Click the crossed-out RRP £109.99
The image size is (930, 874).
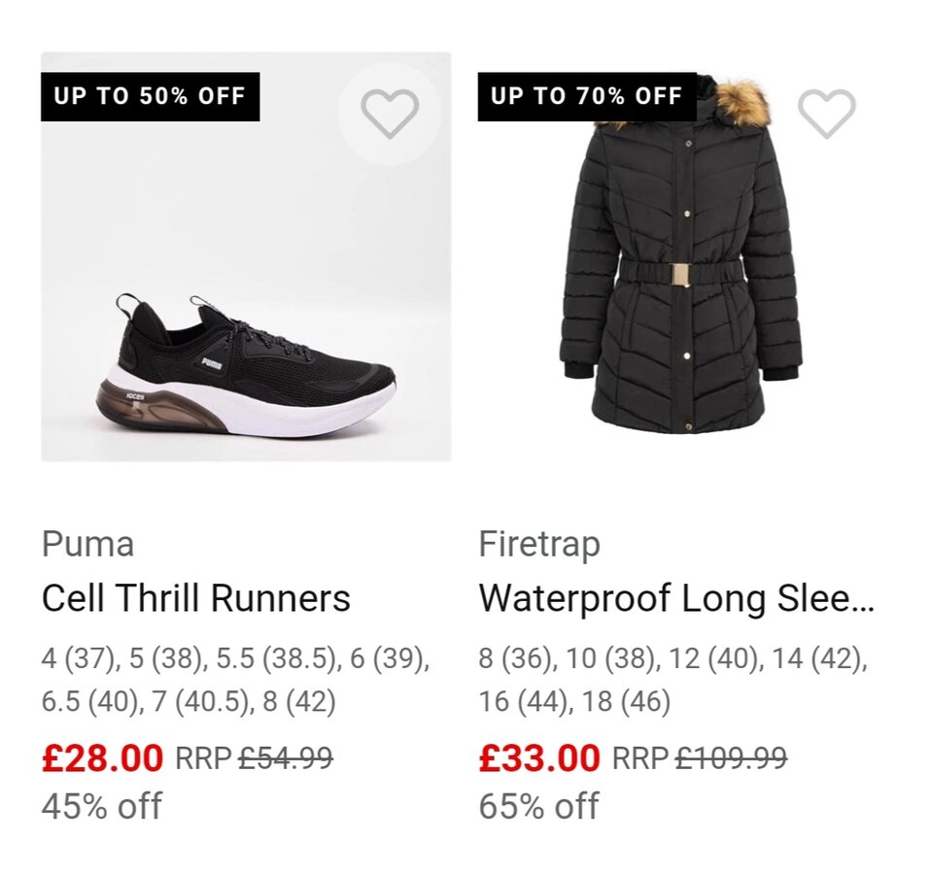[729, 758]
